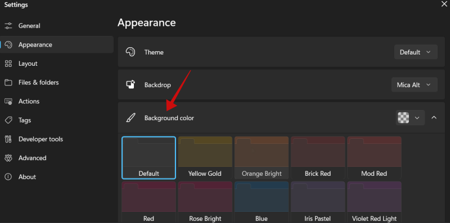Click the Theme palette icon in the Theme row
450x223 pixels.
[130, 52]
